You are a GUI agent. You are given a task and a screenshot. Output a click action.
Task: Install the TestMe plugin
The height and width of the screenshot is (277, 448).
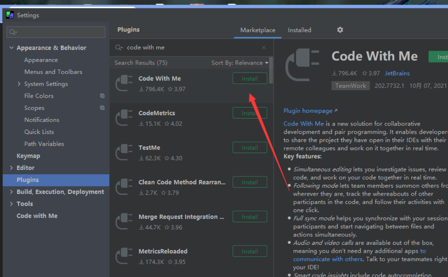tap(250, 147)
